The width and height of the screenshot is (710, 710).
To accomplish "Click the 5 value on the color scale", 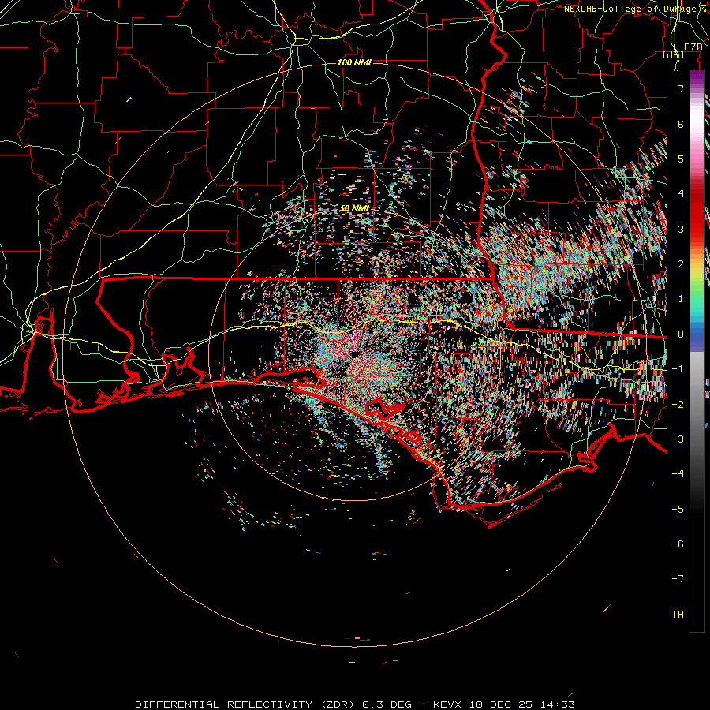I will (x=681, y=159).
